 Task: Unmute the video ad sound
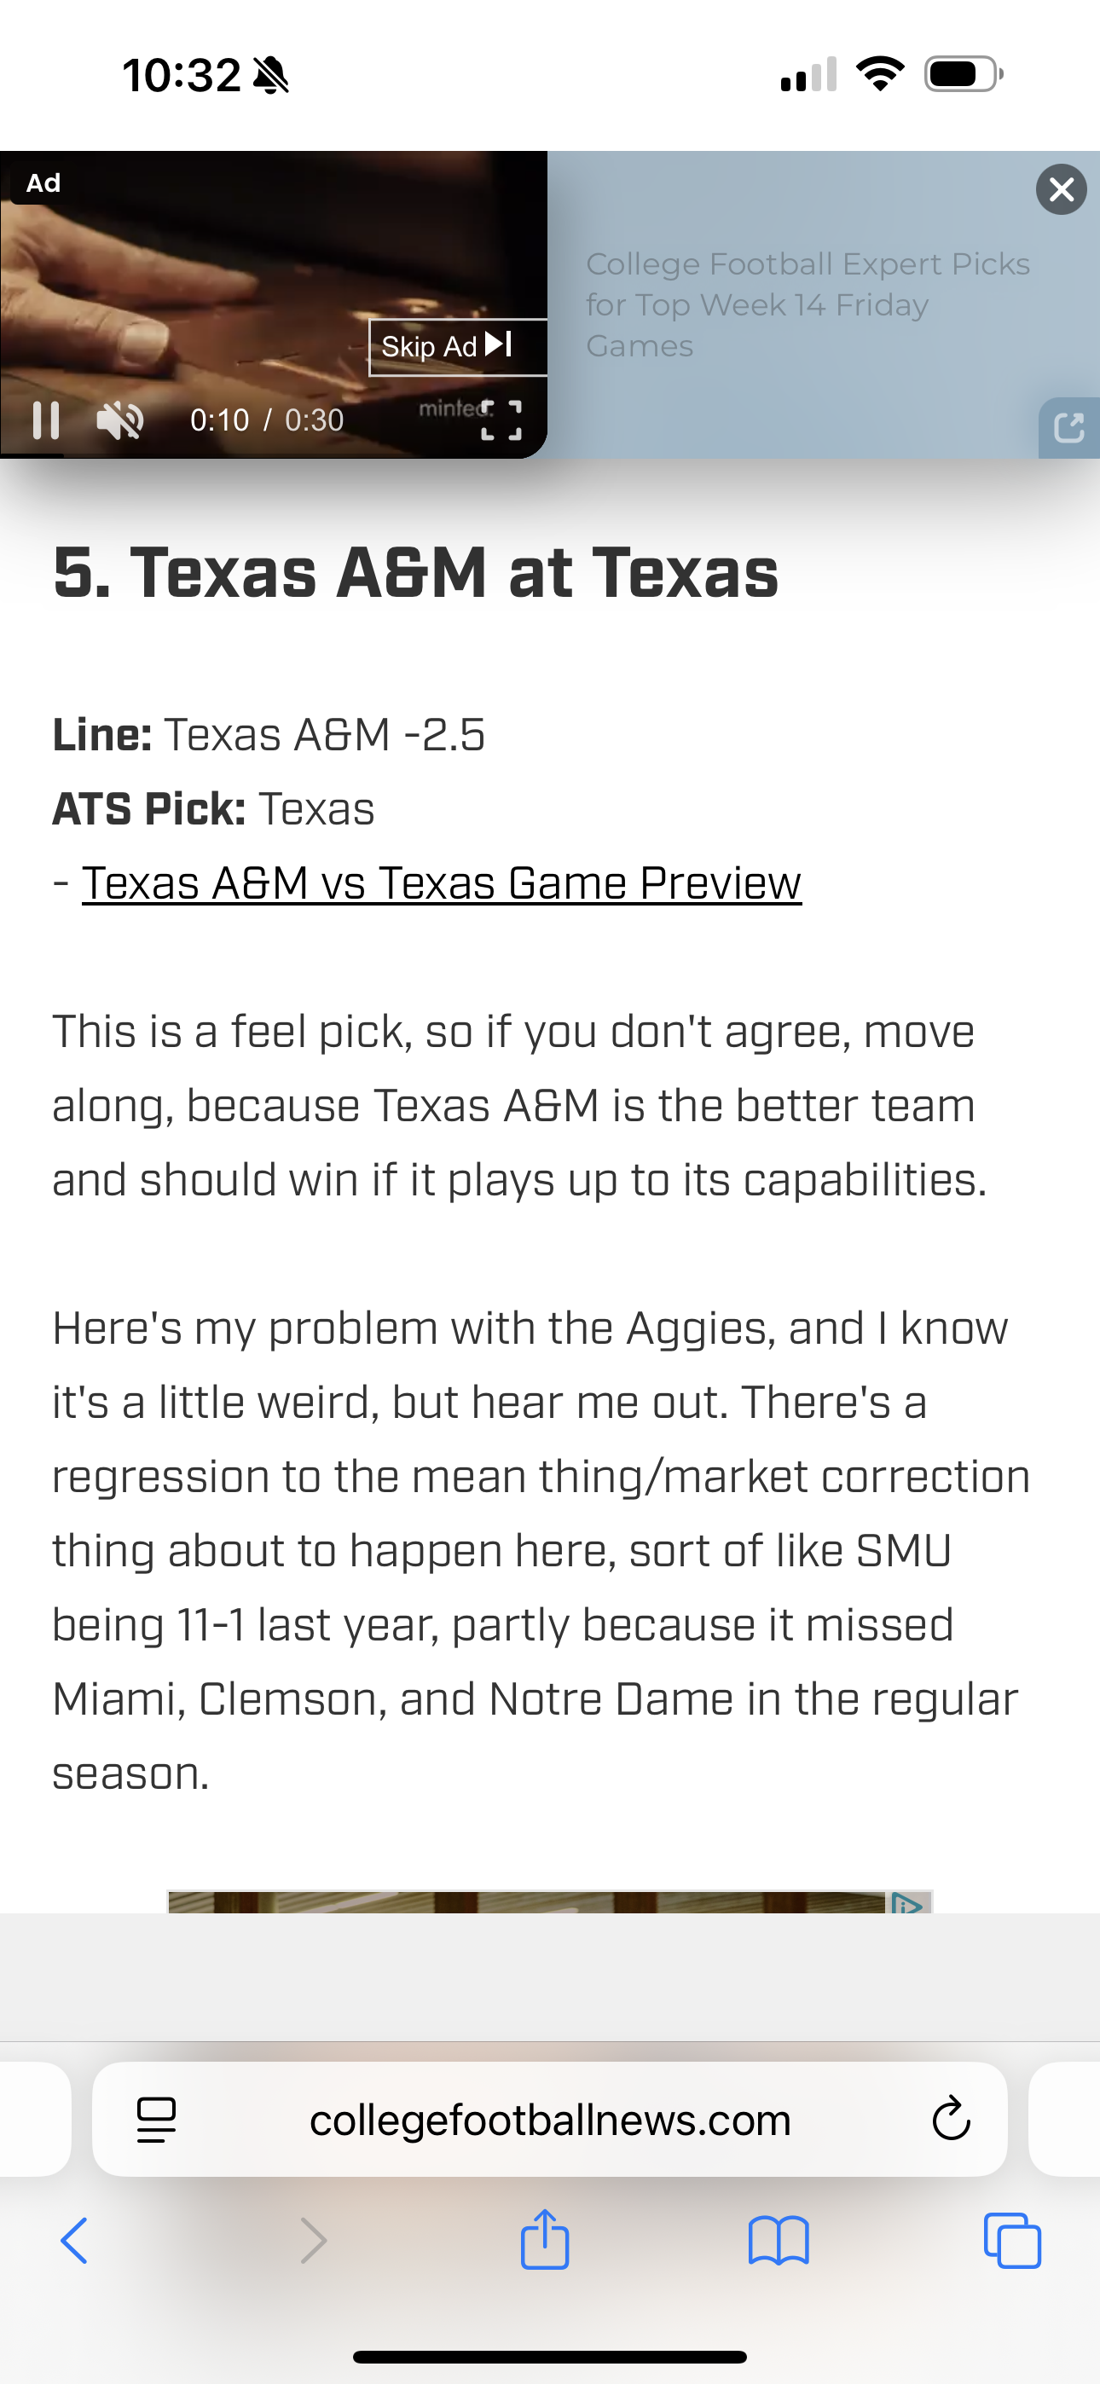(x=119, y=421)
